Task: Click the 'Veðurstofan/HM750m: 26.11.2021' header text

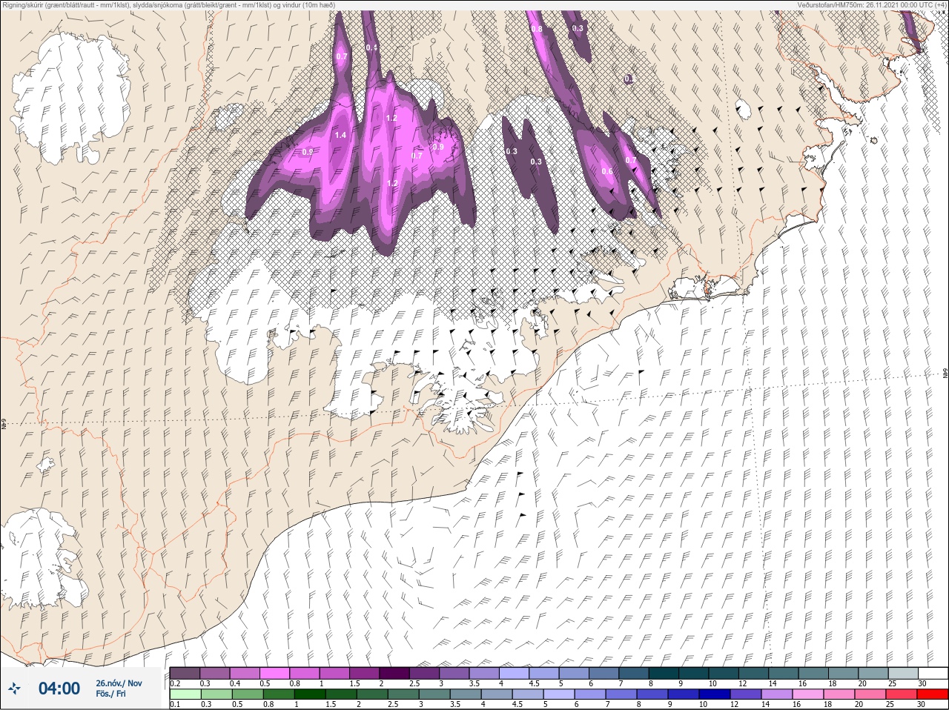Action: coord(847,4)
